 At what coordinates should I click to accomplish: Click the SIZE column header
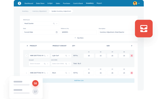(x=108, y=46)
